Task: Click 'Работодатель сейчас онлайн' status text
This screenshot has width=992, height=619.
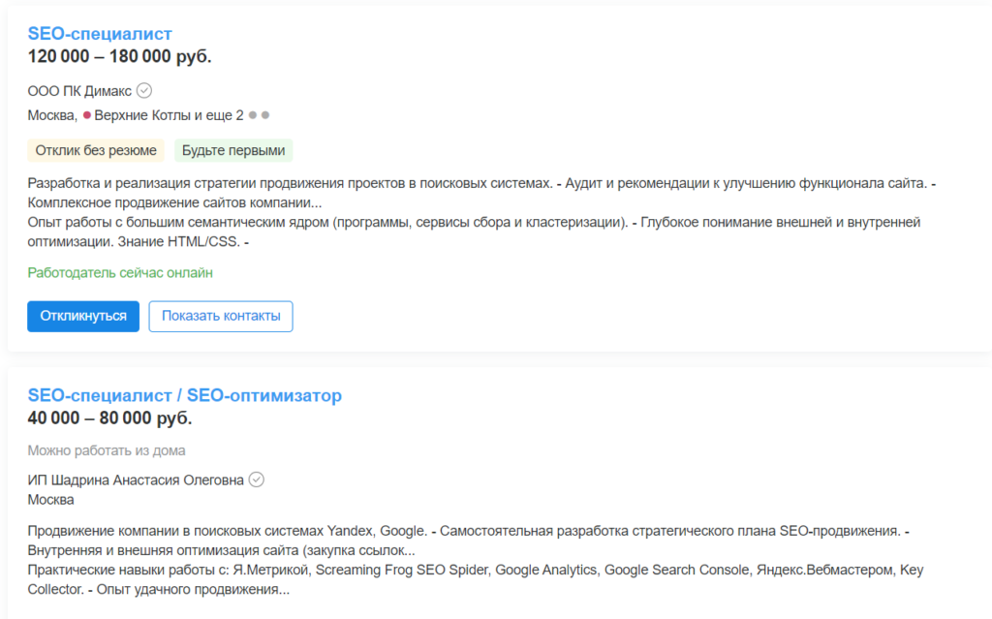Action: click(x=120, y=273)
